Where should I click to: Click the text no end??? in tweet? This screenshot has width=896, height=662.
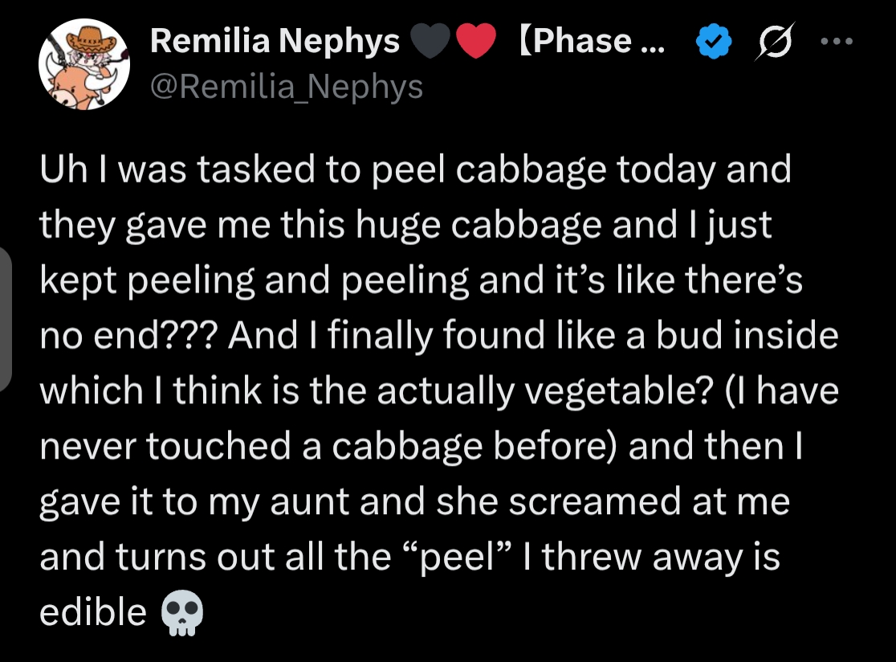pyautogui.click(x=129, y=334)
